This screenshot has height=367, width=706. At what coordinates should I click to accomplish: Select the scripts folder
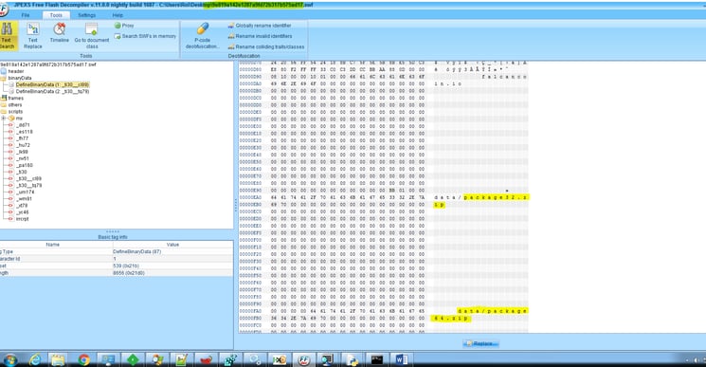click(x=11, y=112)
